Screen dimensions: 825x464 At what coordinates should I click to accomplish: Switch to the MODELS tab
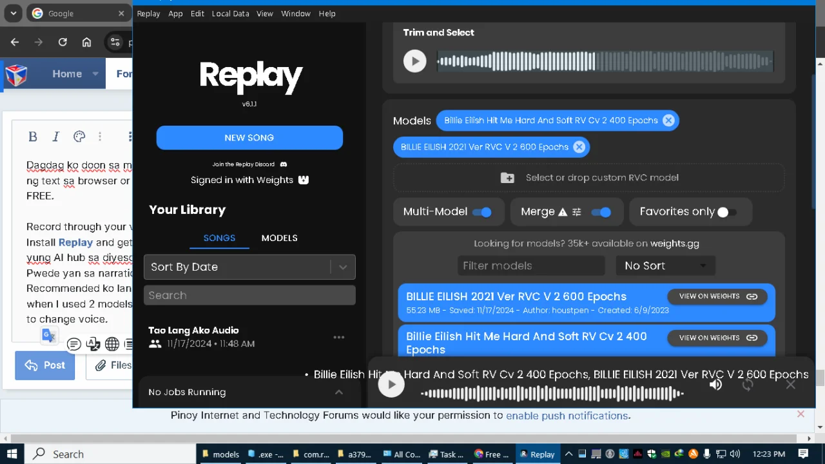click(x=279, y=238)
